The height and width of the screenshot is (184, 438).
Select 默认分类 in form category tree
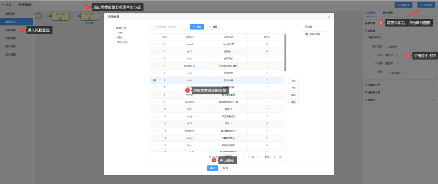[123, 42]
